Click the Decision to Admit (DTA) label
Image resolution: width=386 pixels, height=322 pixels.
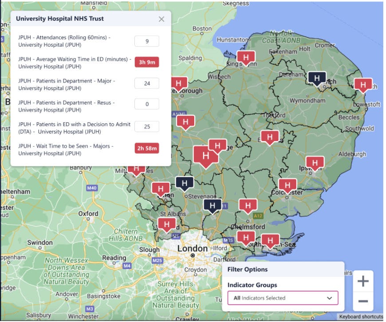pyautogui.click(x=75, y=128)
